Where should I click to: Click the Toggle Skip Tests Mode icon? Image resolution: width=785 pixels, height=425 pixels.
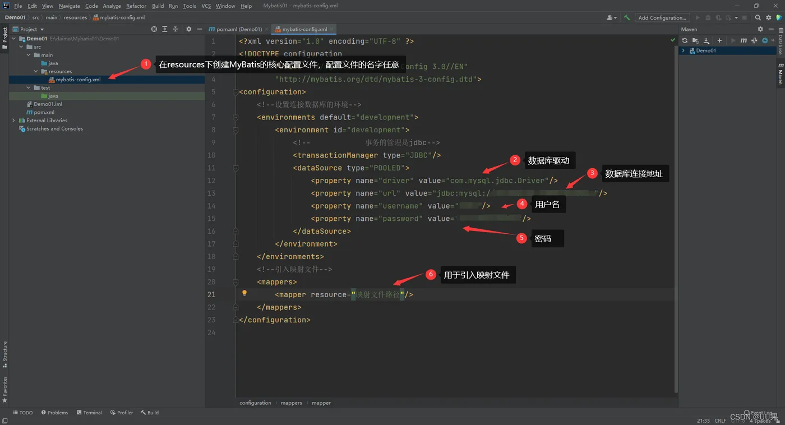pyautogui.click(x=765, y=40)
